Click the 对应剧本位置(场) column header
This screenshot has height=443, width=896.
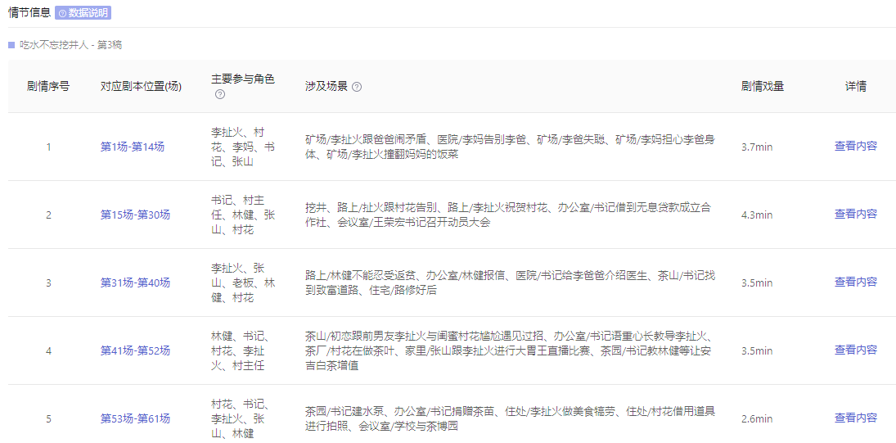141,87
